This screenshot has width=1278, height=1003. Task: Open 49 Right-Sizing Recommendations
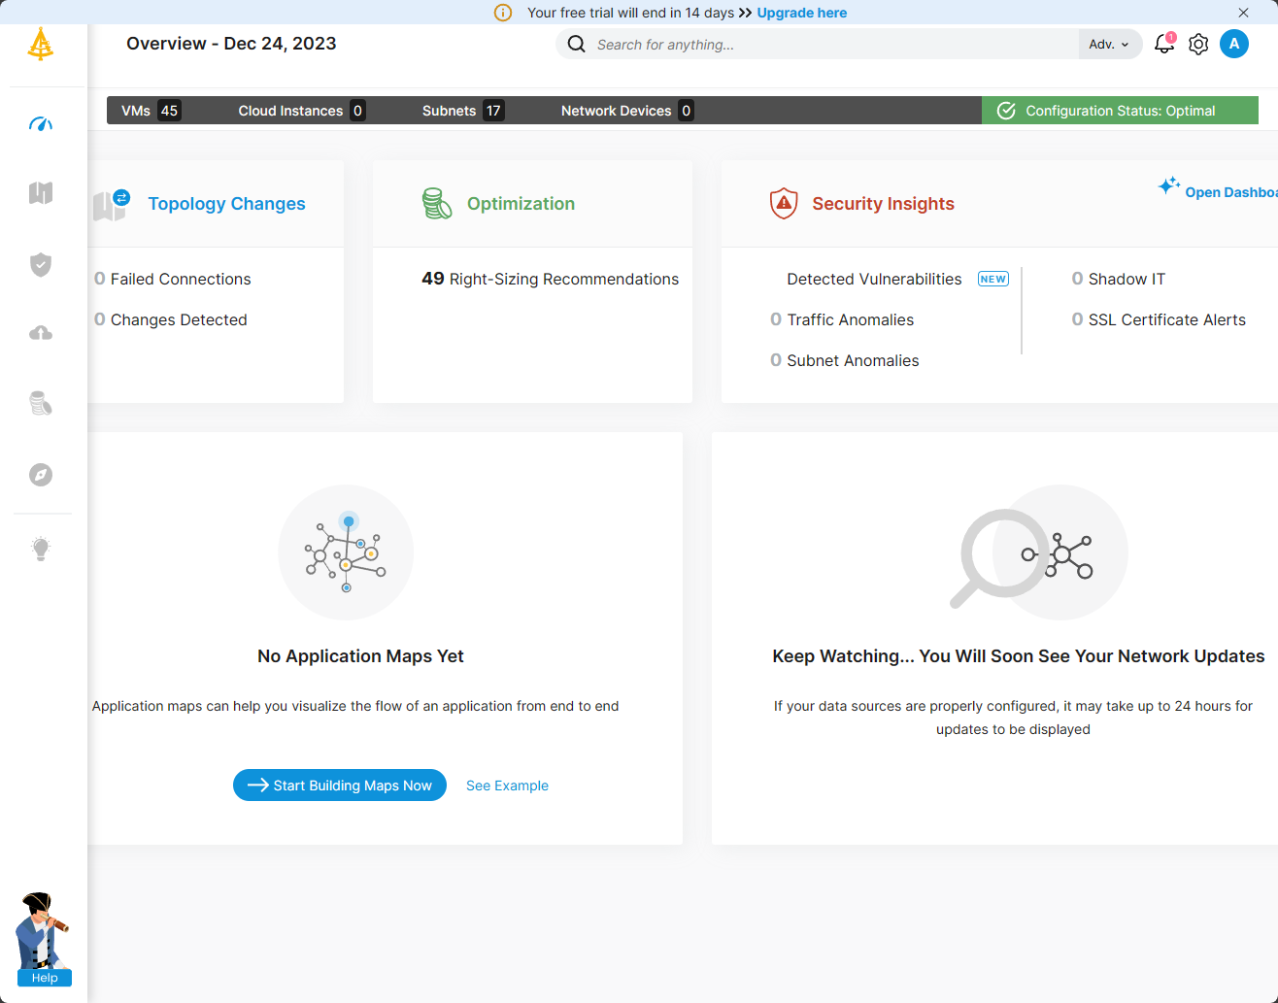[551, 279]
